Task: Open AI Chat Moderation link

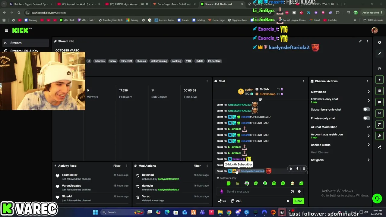Action: [340, 127]
